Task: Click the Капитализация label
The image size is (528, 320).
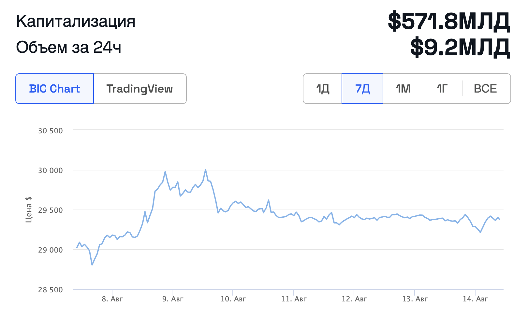Action: (76, 22)
